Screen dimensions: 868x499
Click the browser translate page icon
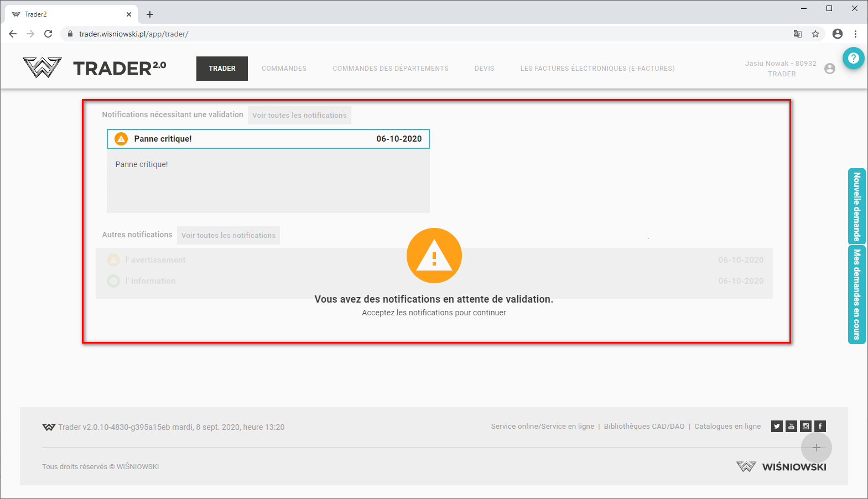[797, 34]
